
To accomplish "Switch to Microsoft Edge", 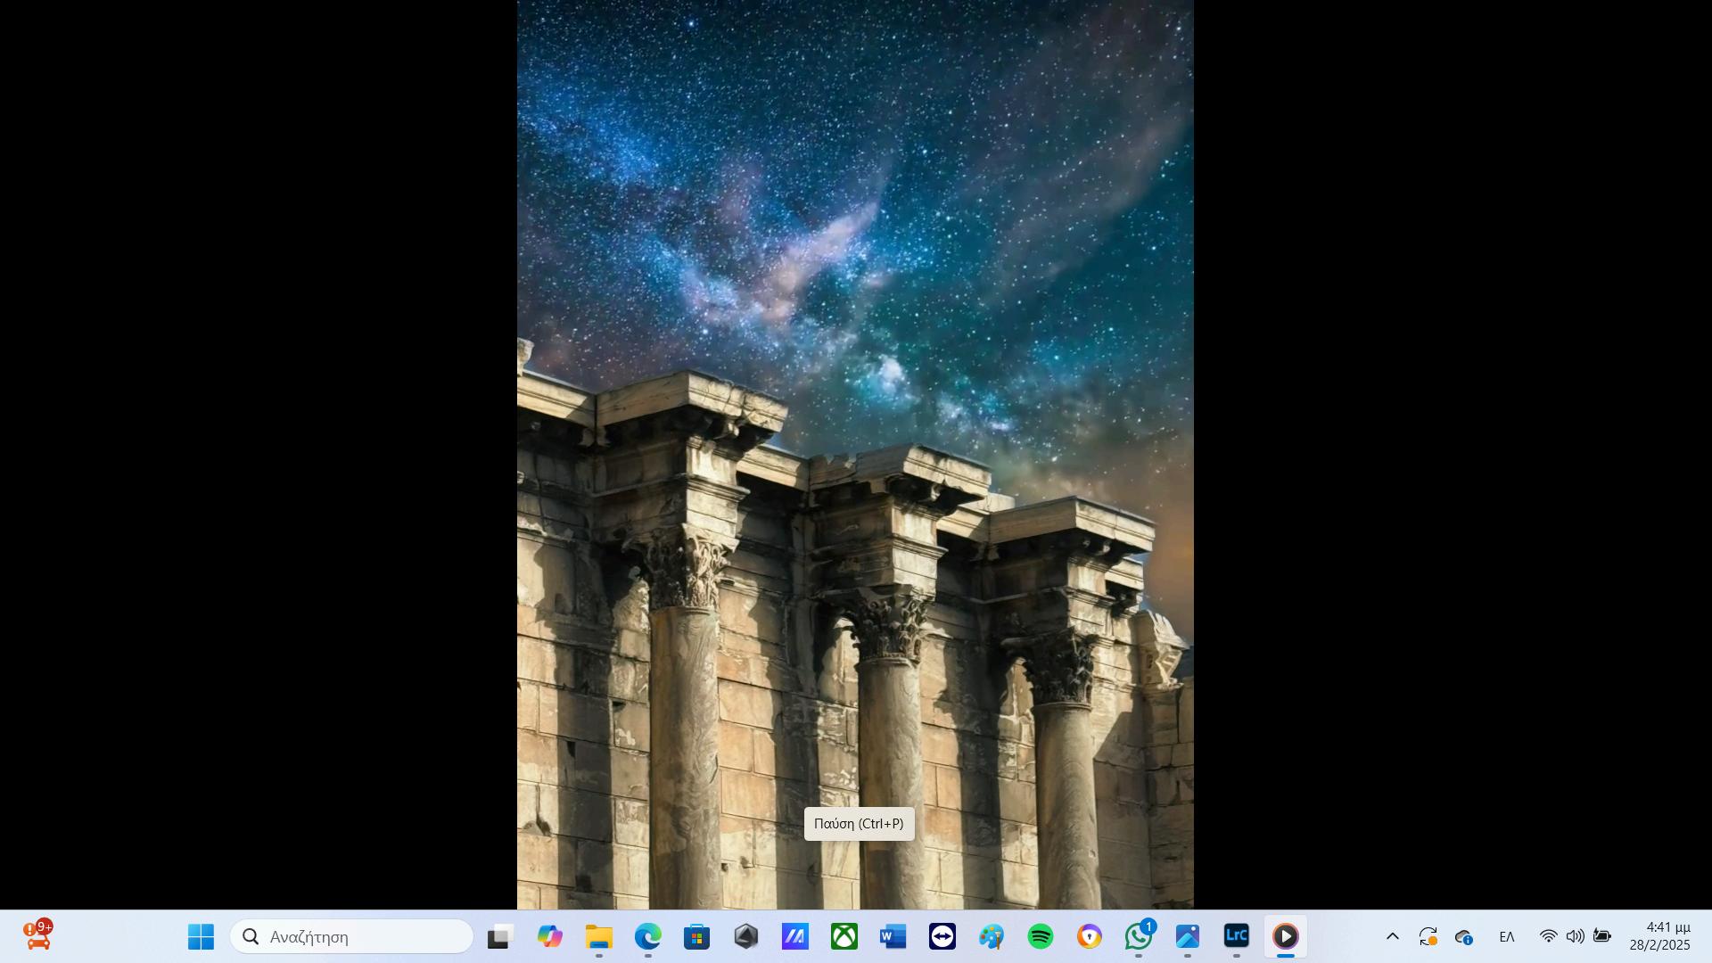I will tap(647, 936).
